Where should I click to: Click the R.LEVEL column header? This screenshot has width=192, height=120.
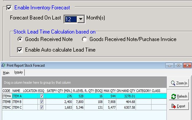point(78,91)
